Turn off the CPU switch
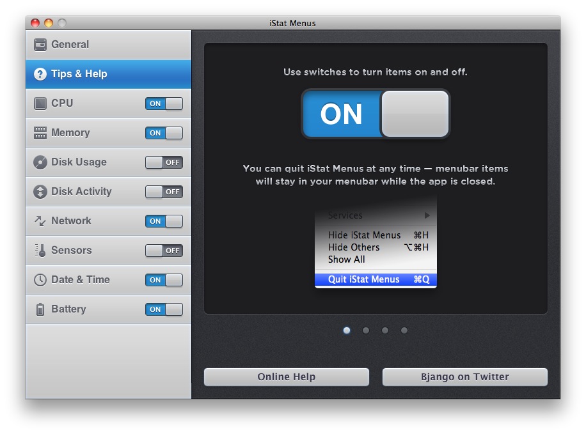Viewport: 586px width, 434px height. [164, 104]
